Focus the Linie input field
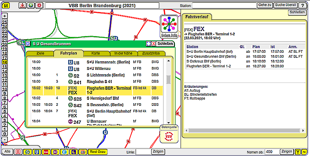 pyautogui.click(x=143, y=152)
